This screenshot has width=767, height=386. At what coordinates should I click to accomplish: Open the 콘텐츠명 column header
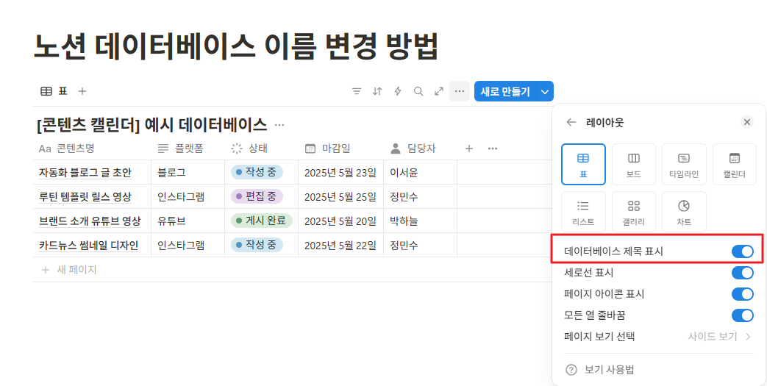click(x=92, y=149)
